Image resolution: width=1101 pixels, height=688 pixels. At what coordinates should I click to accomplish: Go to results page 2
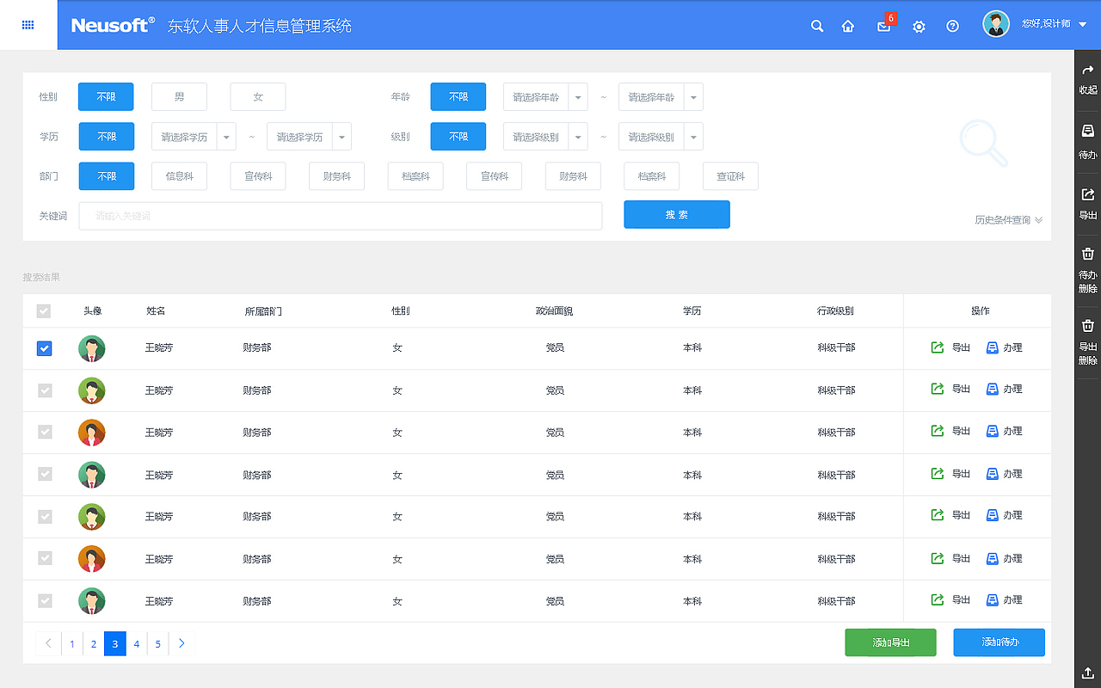[x=94, y=643]
